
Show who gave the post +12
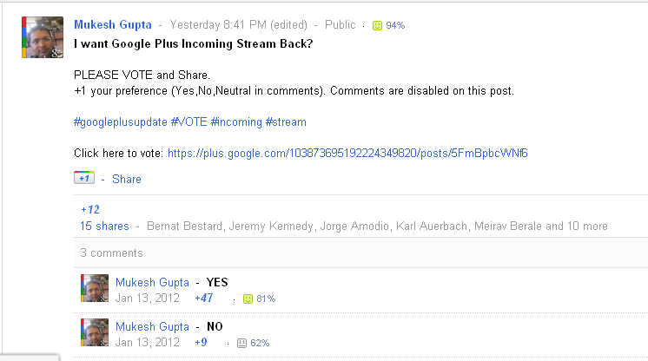(90, 209)
